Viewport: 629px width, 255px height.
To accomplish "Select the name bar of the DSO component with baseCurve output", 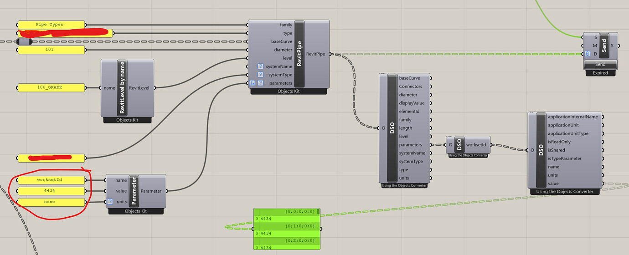I will point(392,129).
